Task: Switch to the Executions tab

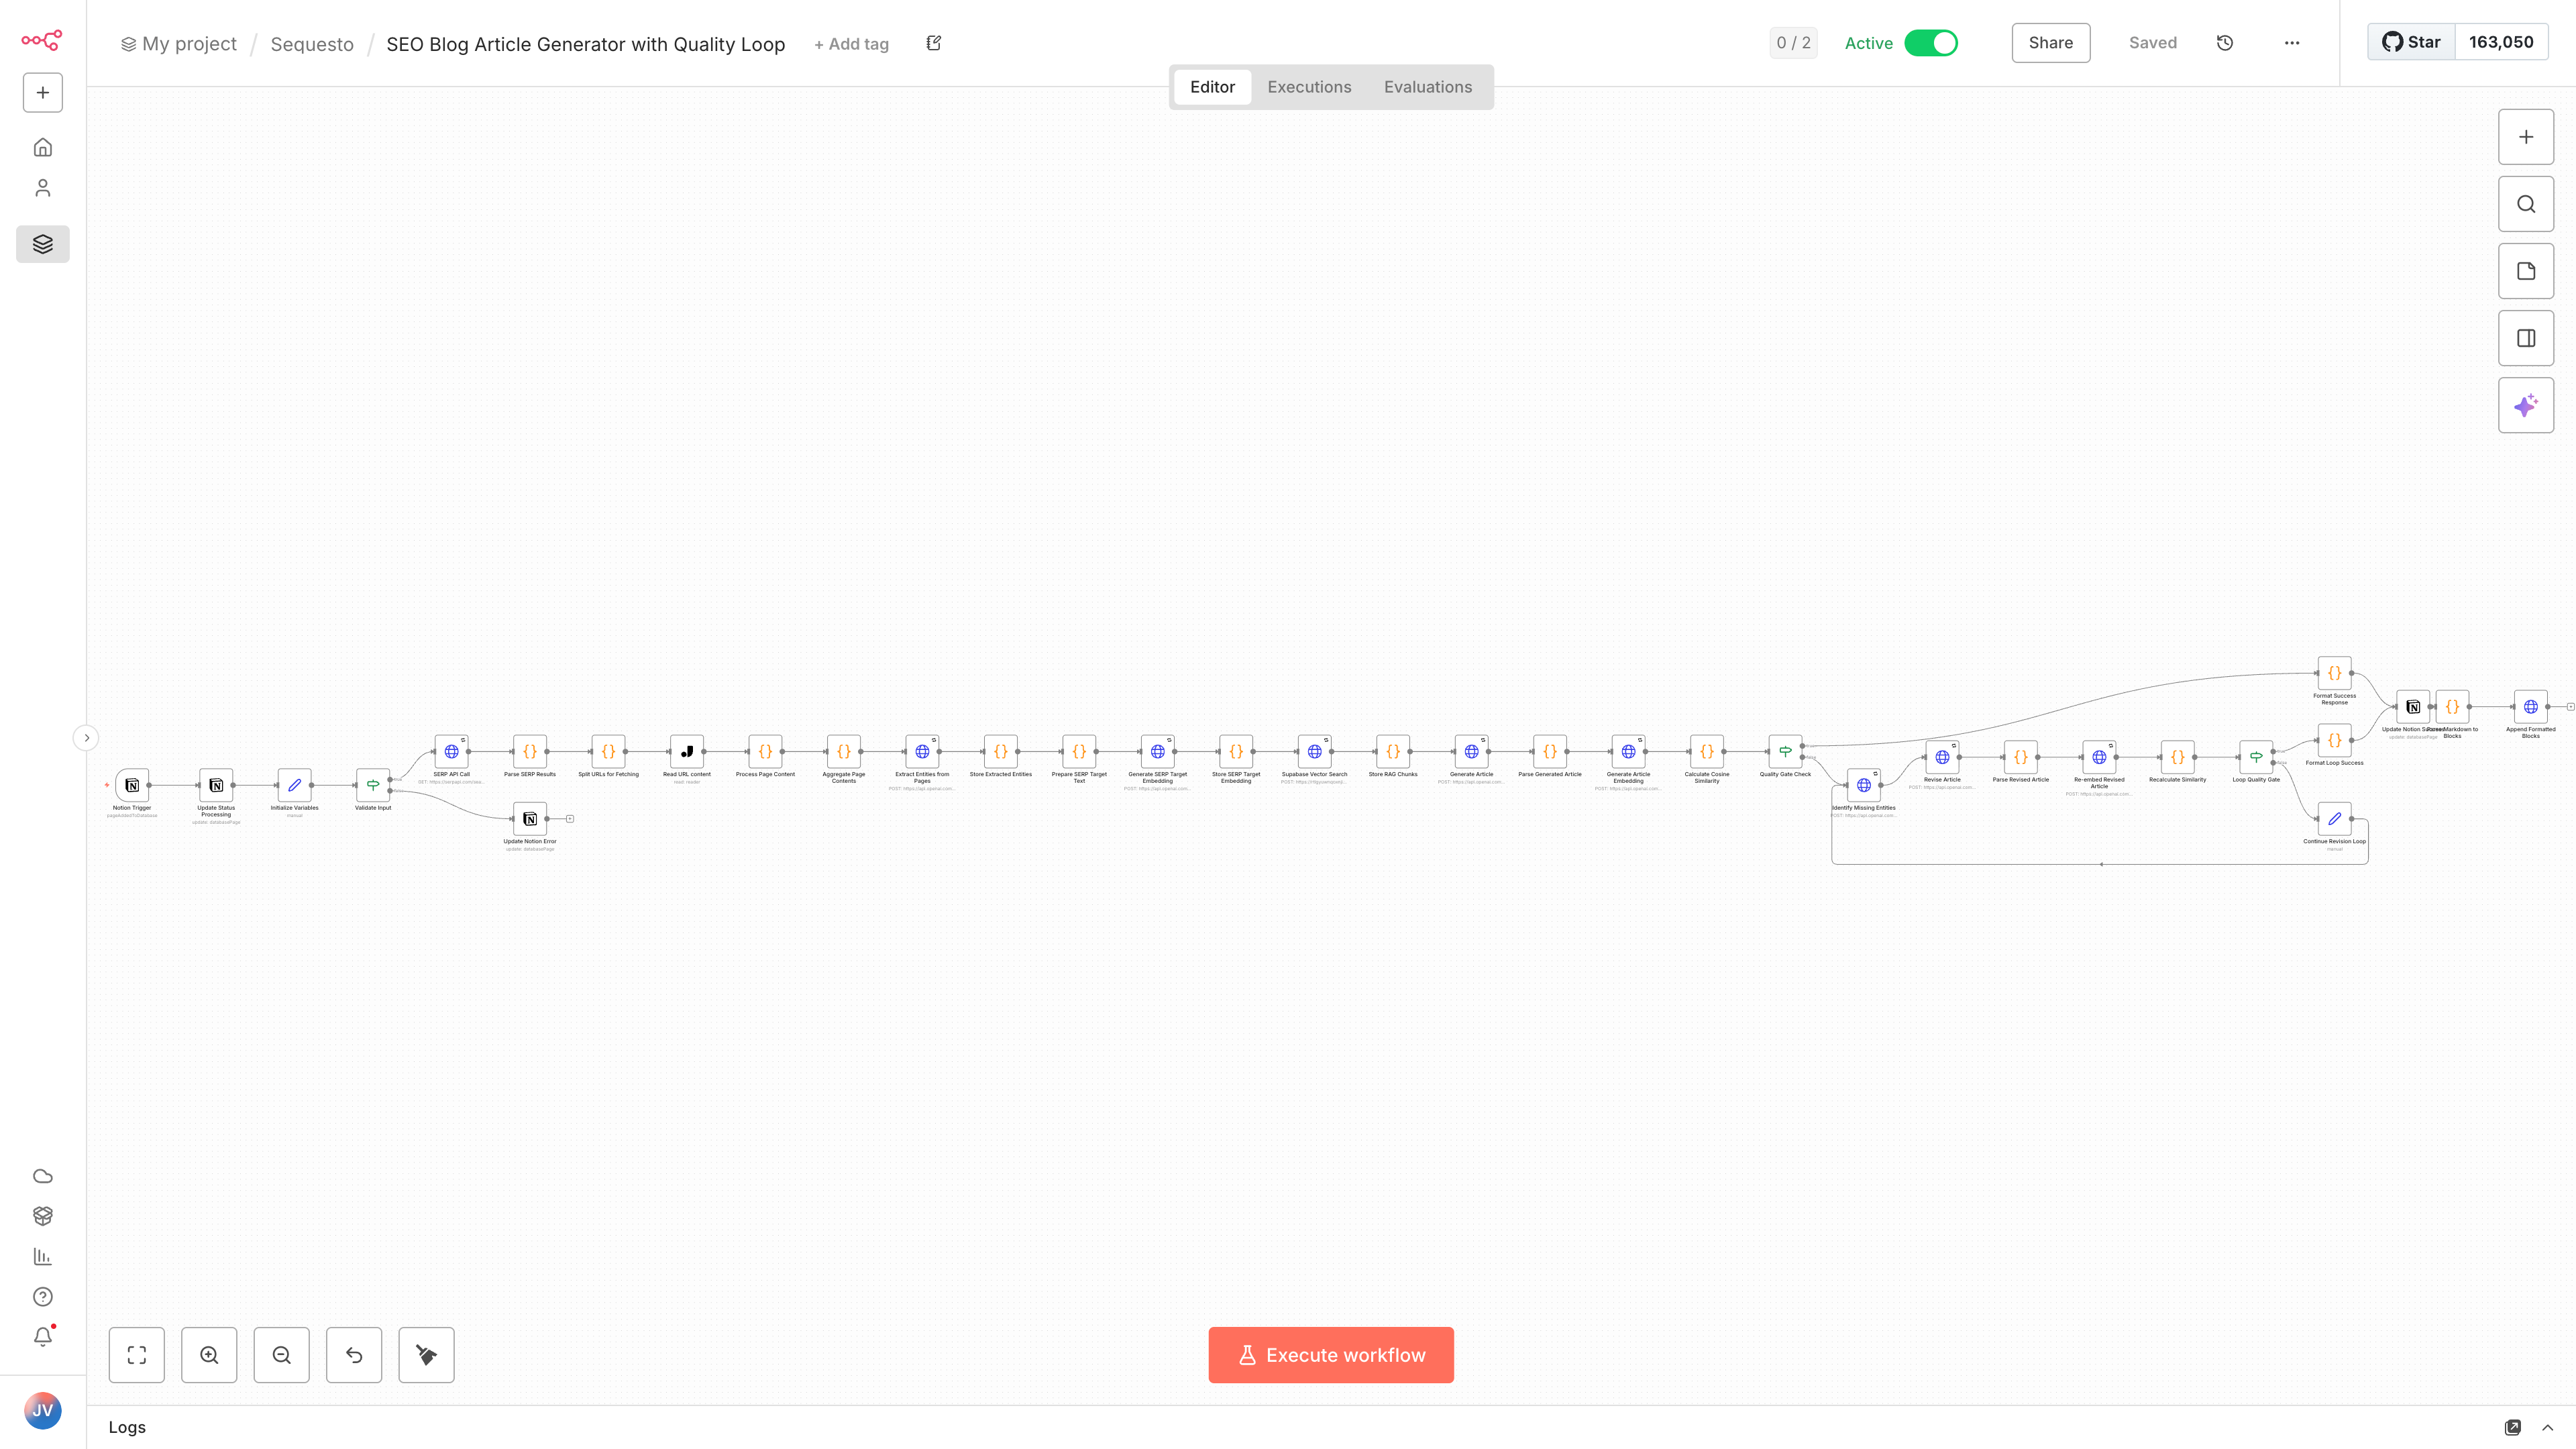Action: pyautogui.click(x=1309, y=87)
